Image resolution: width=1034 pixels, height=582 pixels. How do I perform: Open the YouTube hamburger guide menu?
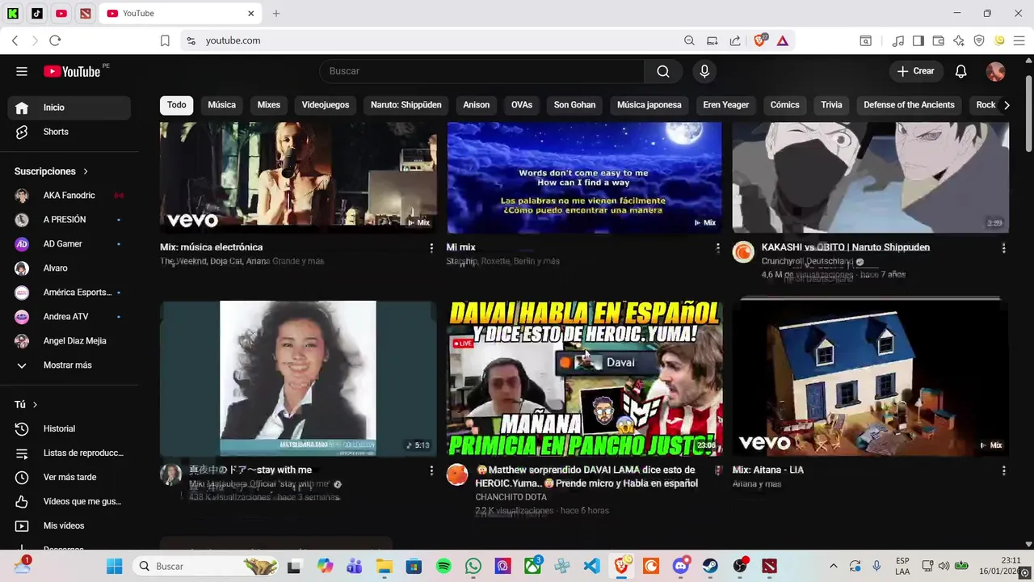[22, 71]
